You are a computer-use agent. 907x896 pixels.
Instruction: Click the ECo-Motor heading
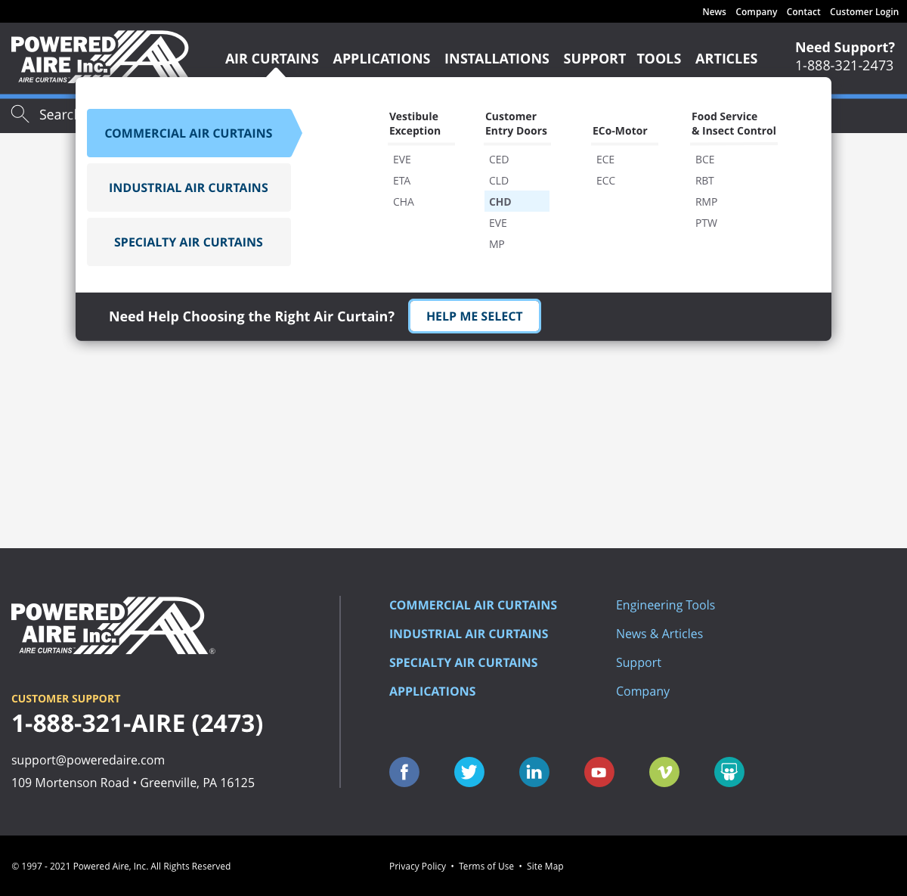click(620, 131)
